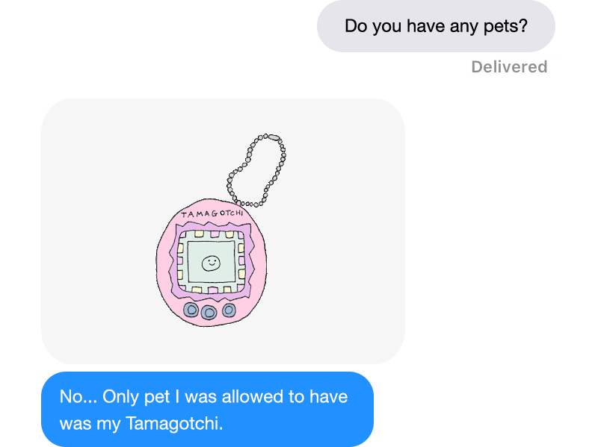
Task: Click the word "allowed" in the blue message
Action: (253, 396)
